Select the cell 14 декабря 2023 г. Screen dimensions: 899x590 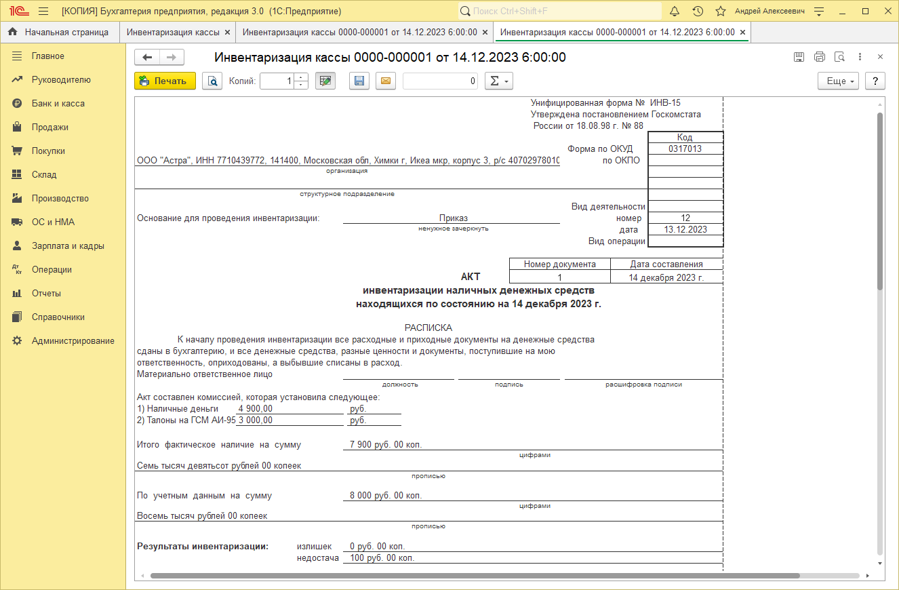click(x=666, y=277)
